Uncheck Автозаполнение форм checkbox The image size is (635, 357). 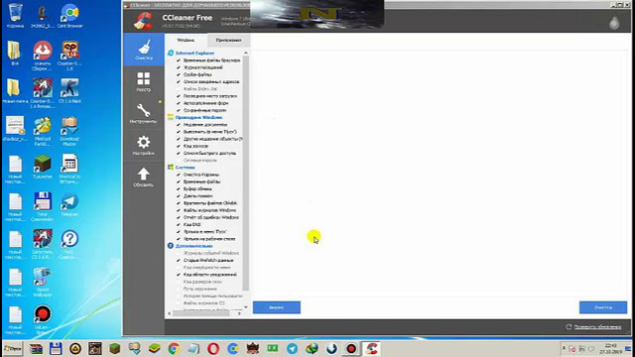179,103
